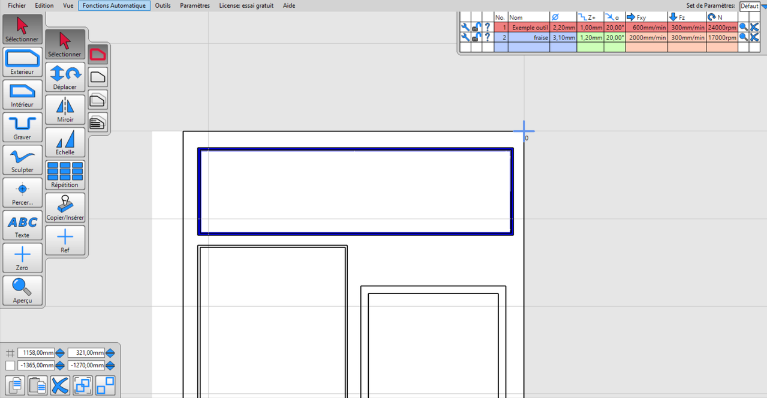Open the Fichier menu
This screenshot has width=767, height=398.
pos(17,5)
